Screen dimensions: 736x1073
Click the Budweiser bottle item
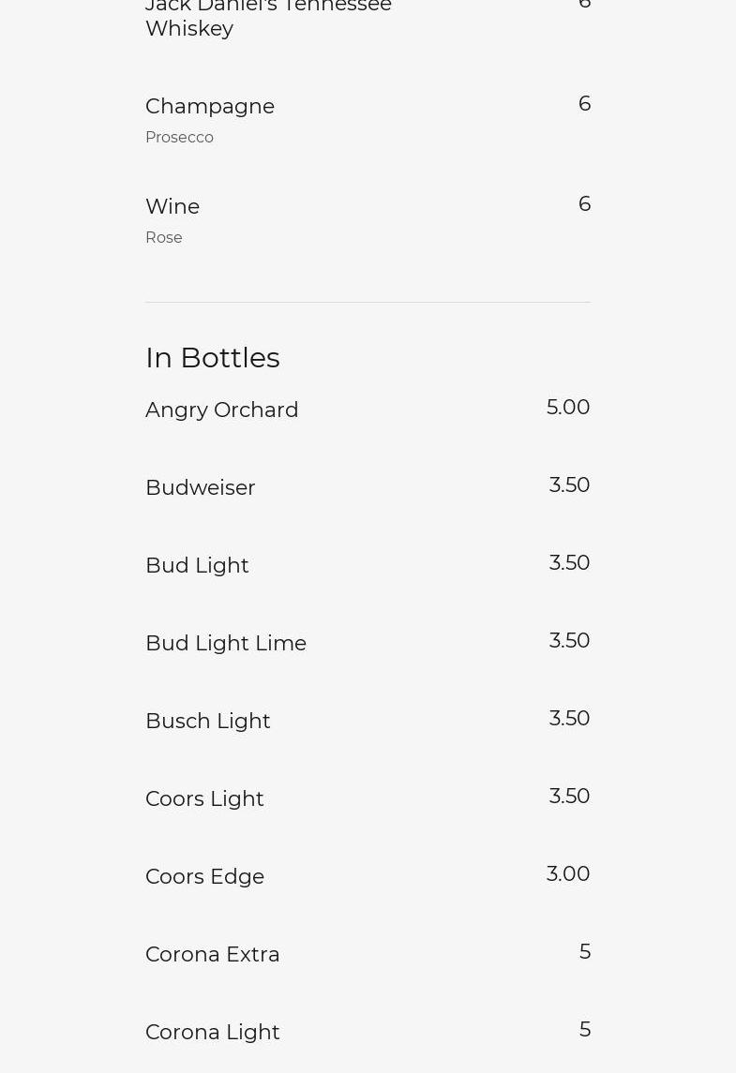[201, 487]
